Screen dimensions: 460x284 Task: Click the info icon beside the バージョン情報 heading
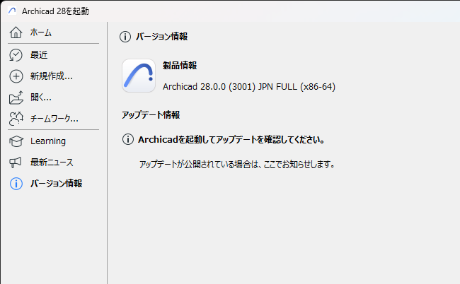(125, 37)
